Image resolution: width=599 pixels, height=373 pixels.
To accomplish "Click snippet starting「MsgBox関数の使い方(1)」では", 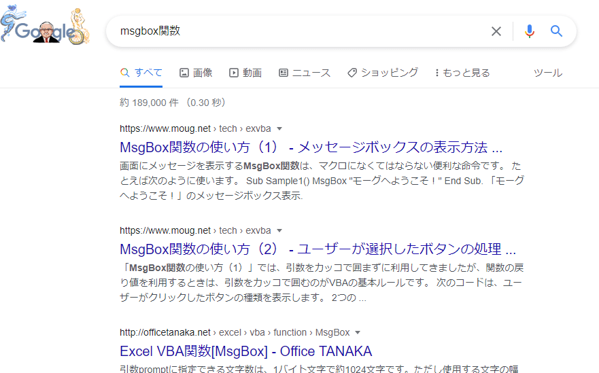I will coord(322,283).
